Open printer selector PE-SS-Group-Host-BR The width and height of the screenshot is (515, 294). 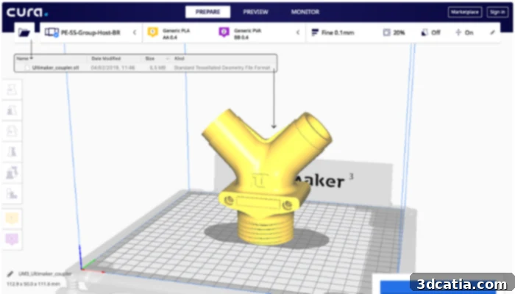(x=90, y=32)
